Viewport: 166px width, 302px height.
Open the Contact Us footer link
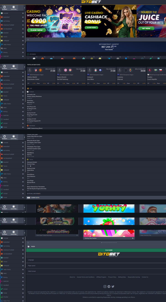145,277
